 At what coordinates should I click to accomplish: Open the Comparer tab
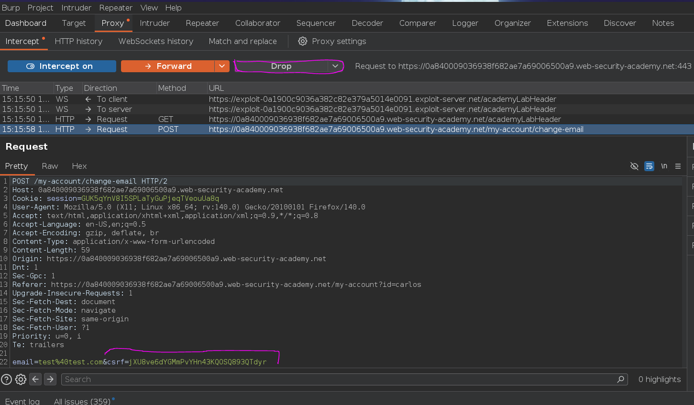pos(418,23)
